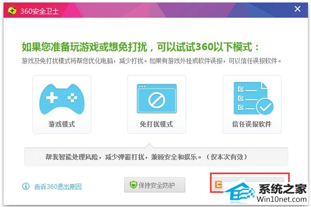311x207 pixels.
Task: Select the 游戏模式 gamepad card
Action: tap(62, 104)
